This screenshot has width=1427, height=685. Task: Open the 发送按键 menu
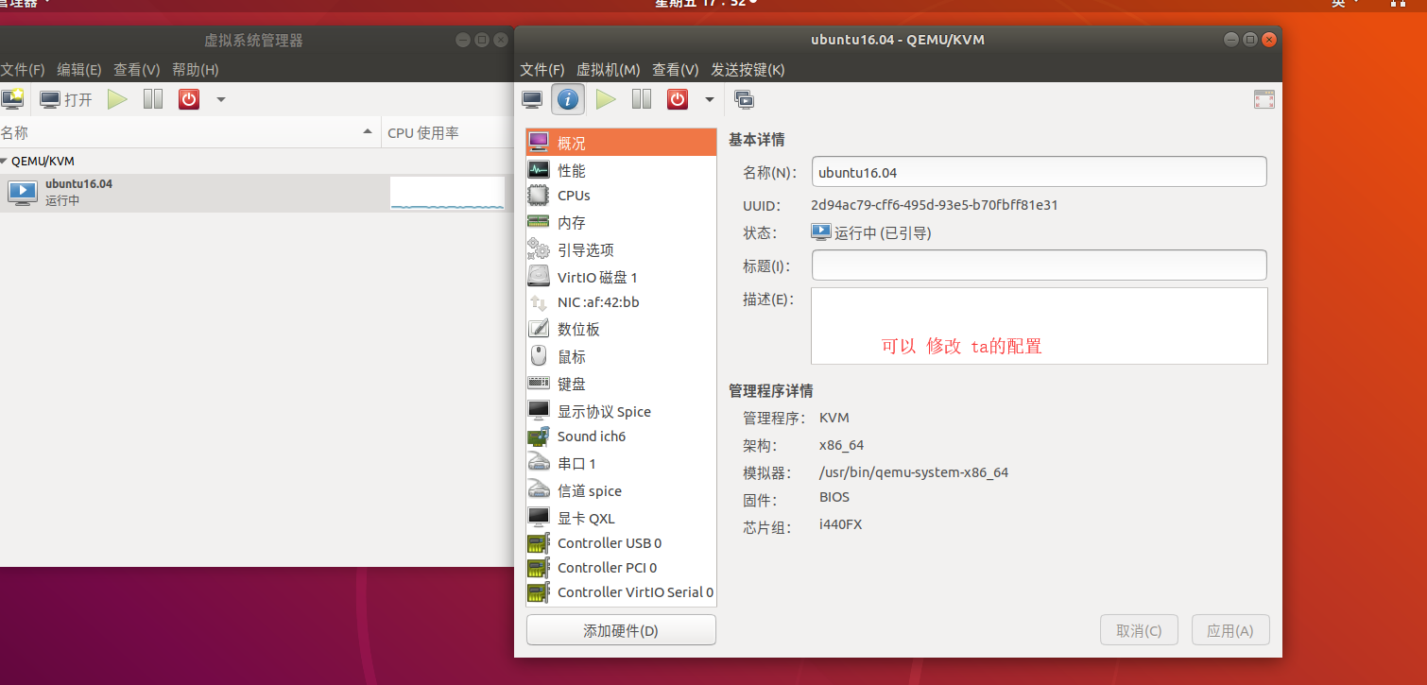point(747,69)
